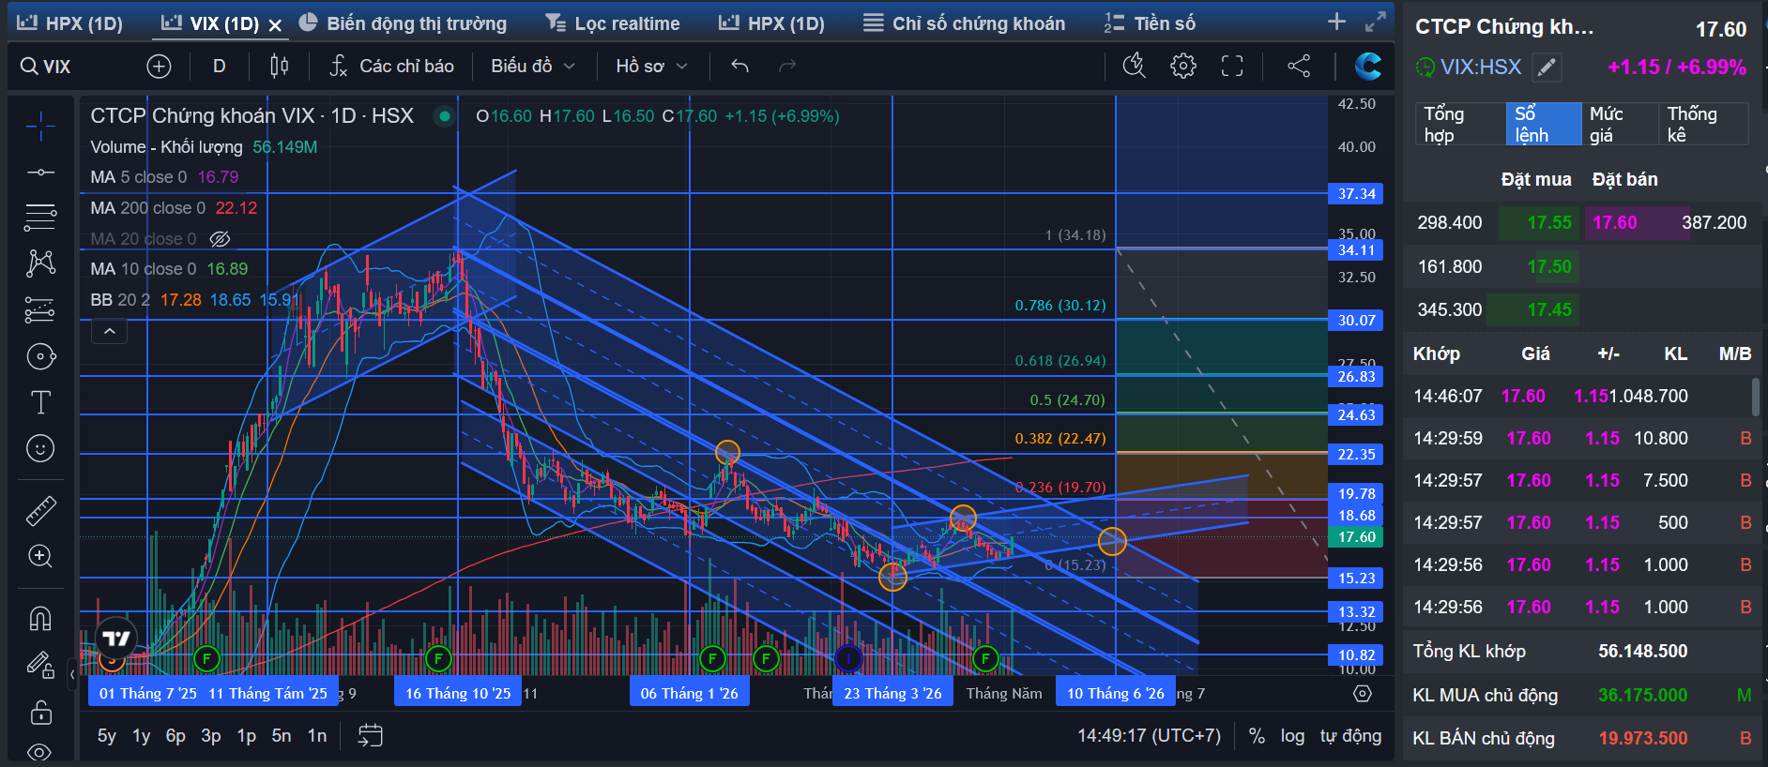Open time axis settings gear

pyautogui.click(x=1363, y=694)
